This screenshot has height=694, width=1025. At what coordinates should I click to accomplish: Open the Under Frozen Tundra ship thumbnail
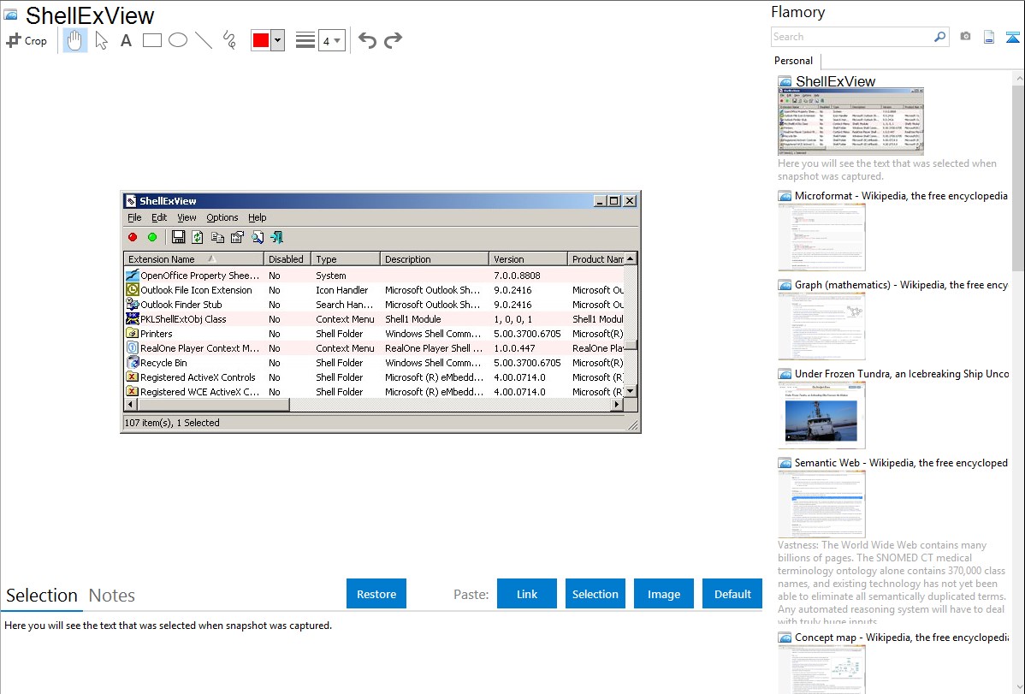click(x=821, y=415)
